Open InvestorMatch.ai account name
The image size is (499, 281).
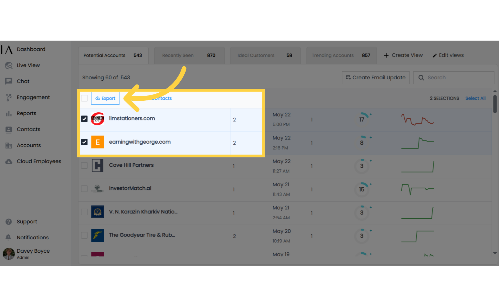pyautogui.click(x=130, y=188)
